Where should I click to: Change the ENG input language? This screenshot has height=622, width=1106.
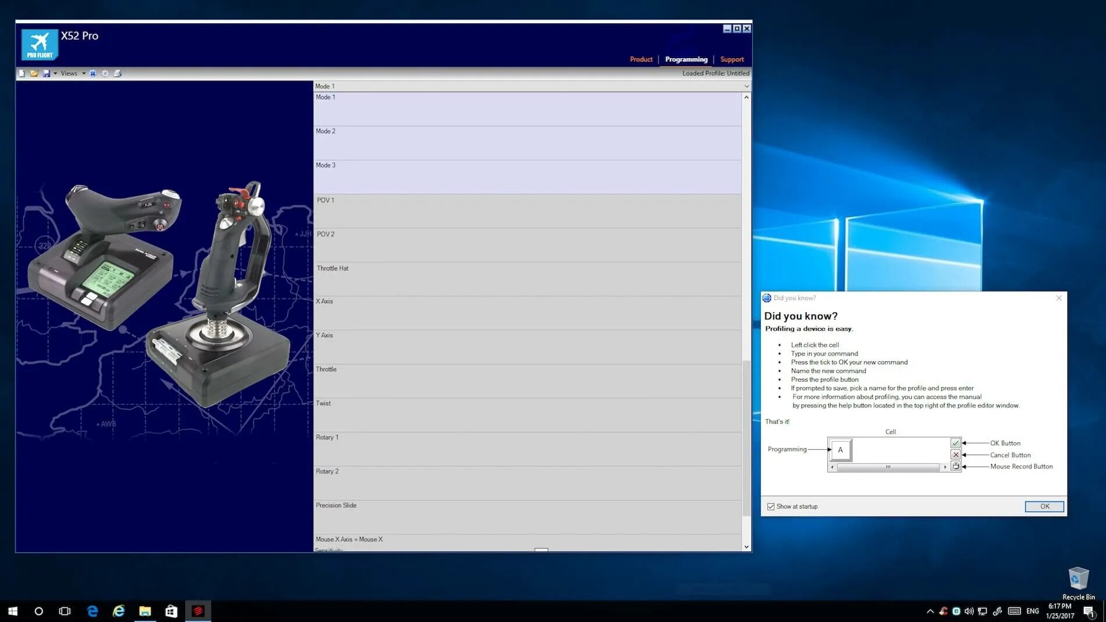(x=1033, y=611)
